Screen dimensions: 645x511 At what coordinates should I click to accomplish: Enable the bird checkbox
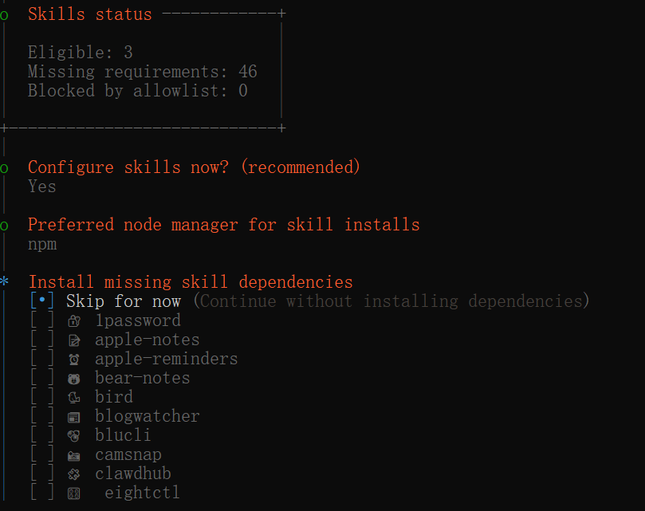click(x=42, y=397)
